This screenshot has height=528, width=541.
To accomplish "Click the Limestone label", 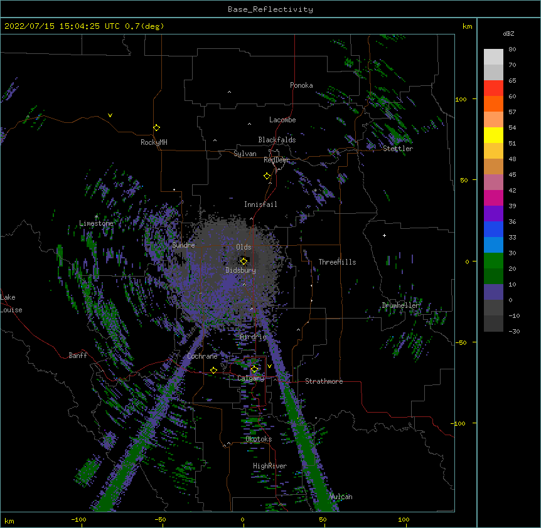I will point(96,223).
